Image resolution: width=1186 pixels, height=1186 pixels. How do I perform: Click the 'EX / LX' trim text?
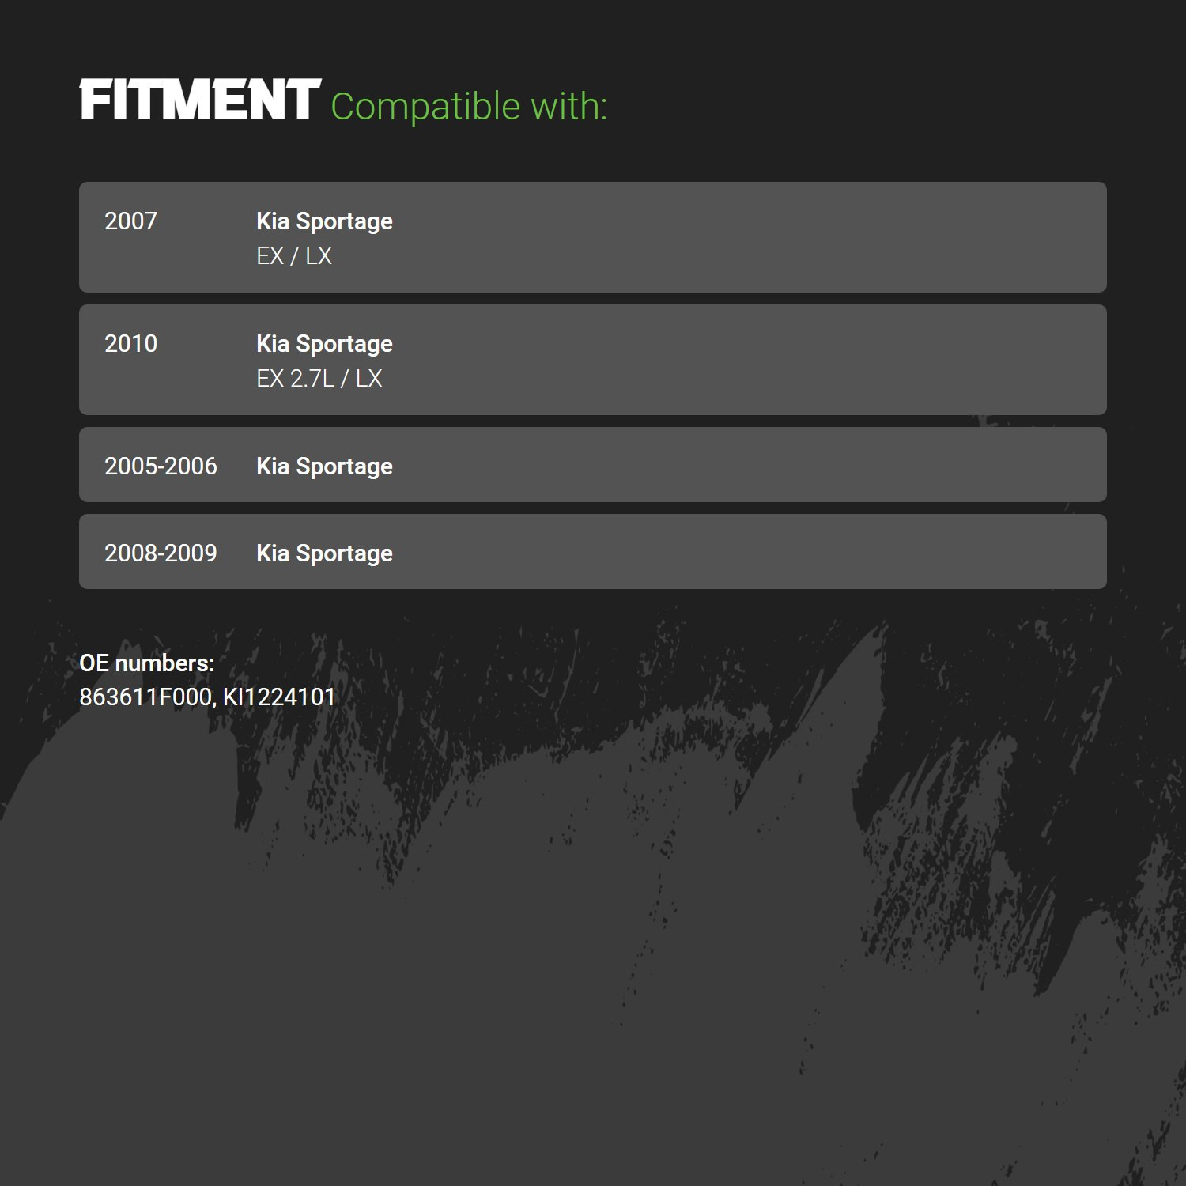[x=294, y=255]
